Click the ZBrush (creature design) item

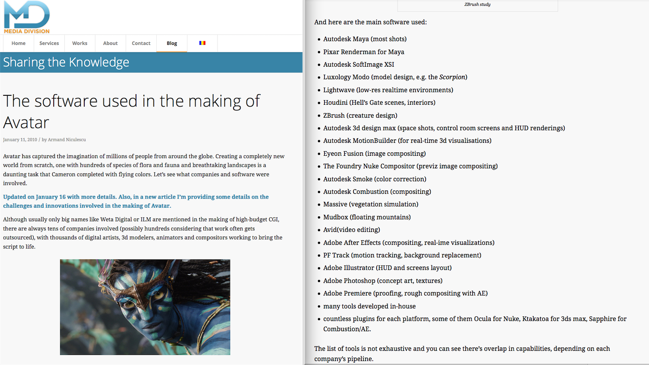(360, 115)
